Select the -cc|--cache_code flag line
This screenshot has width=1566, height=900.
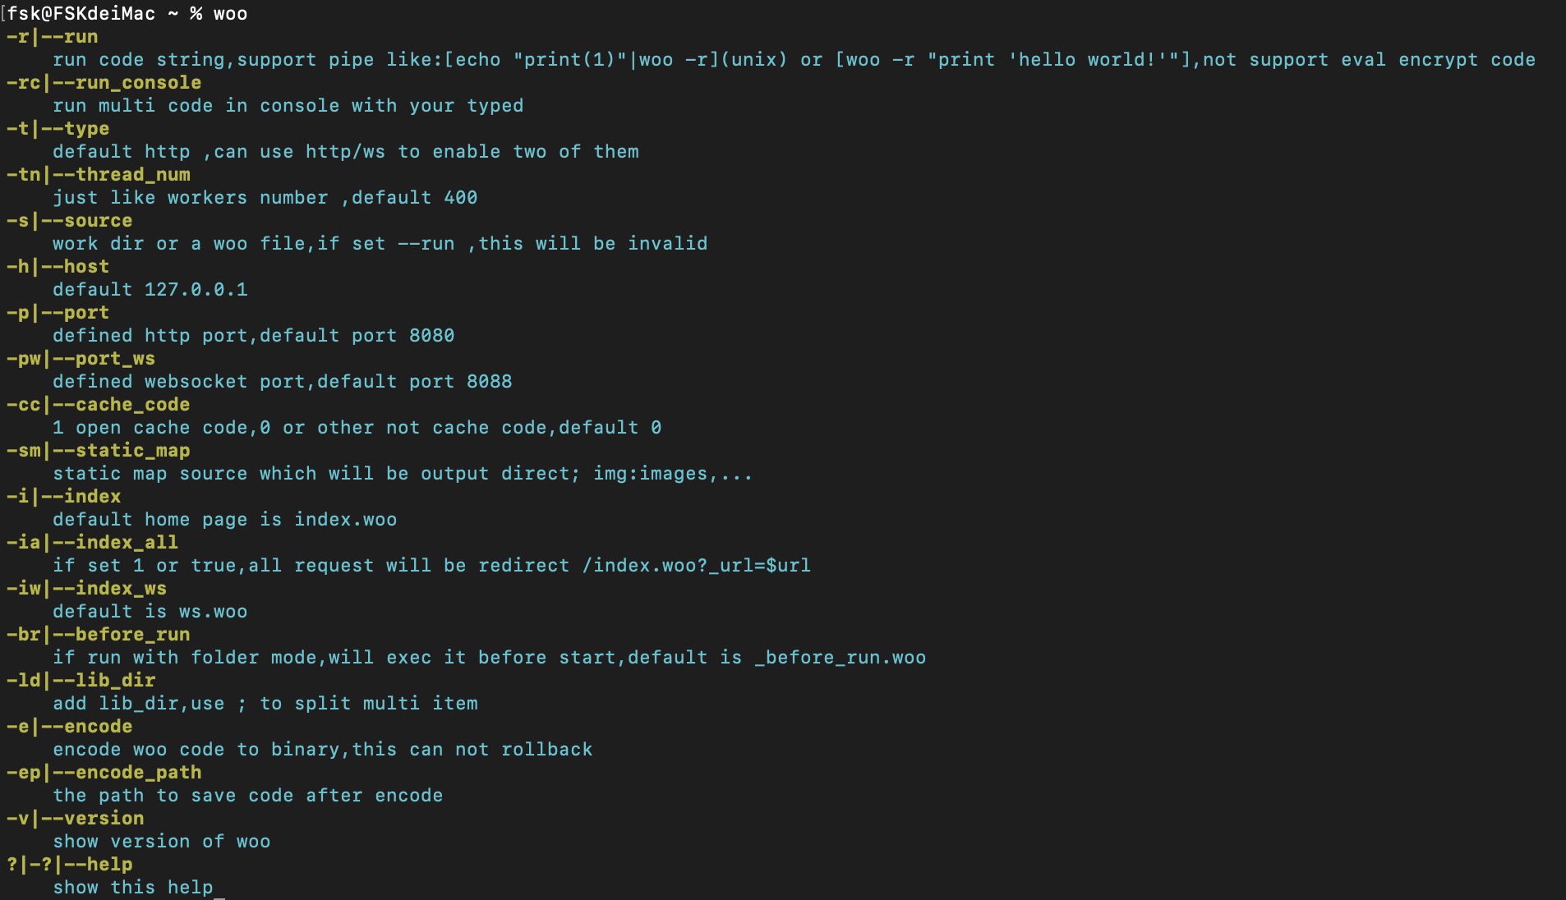[x=98, y=405]
